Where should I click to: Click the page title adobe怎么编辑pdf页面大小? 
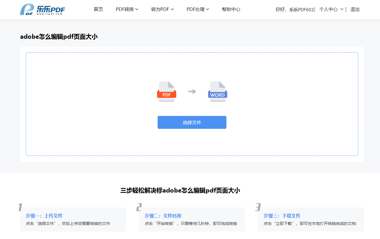point(59,36)
